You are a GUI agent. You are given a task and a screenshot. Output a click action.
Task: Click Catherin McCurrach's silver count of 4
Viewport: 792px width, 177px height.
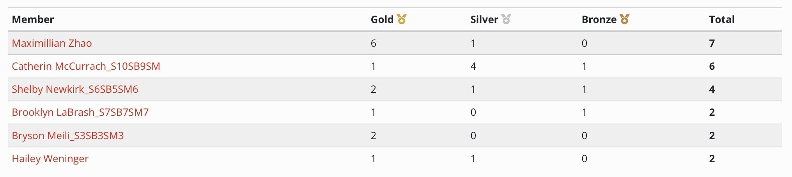[x=473, y=66]
